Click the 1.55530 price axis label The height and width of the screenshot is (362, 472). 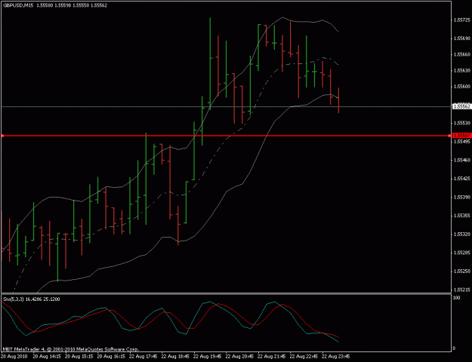coord(461,123)
